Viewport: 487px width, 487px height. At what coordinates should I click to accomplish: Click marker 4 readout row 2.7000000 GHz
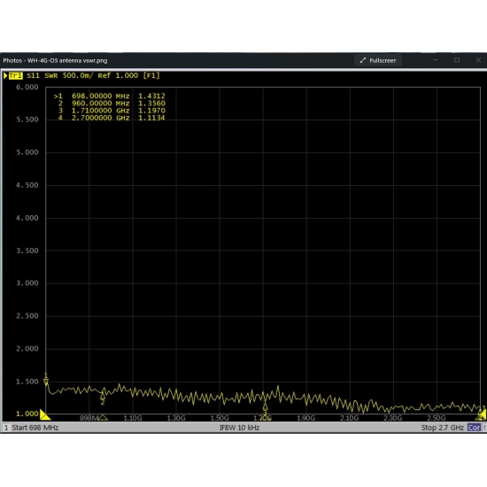click(112, 118)
